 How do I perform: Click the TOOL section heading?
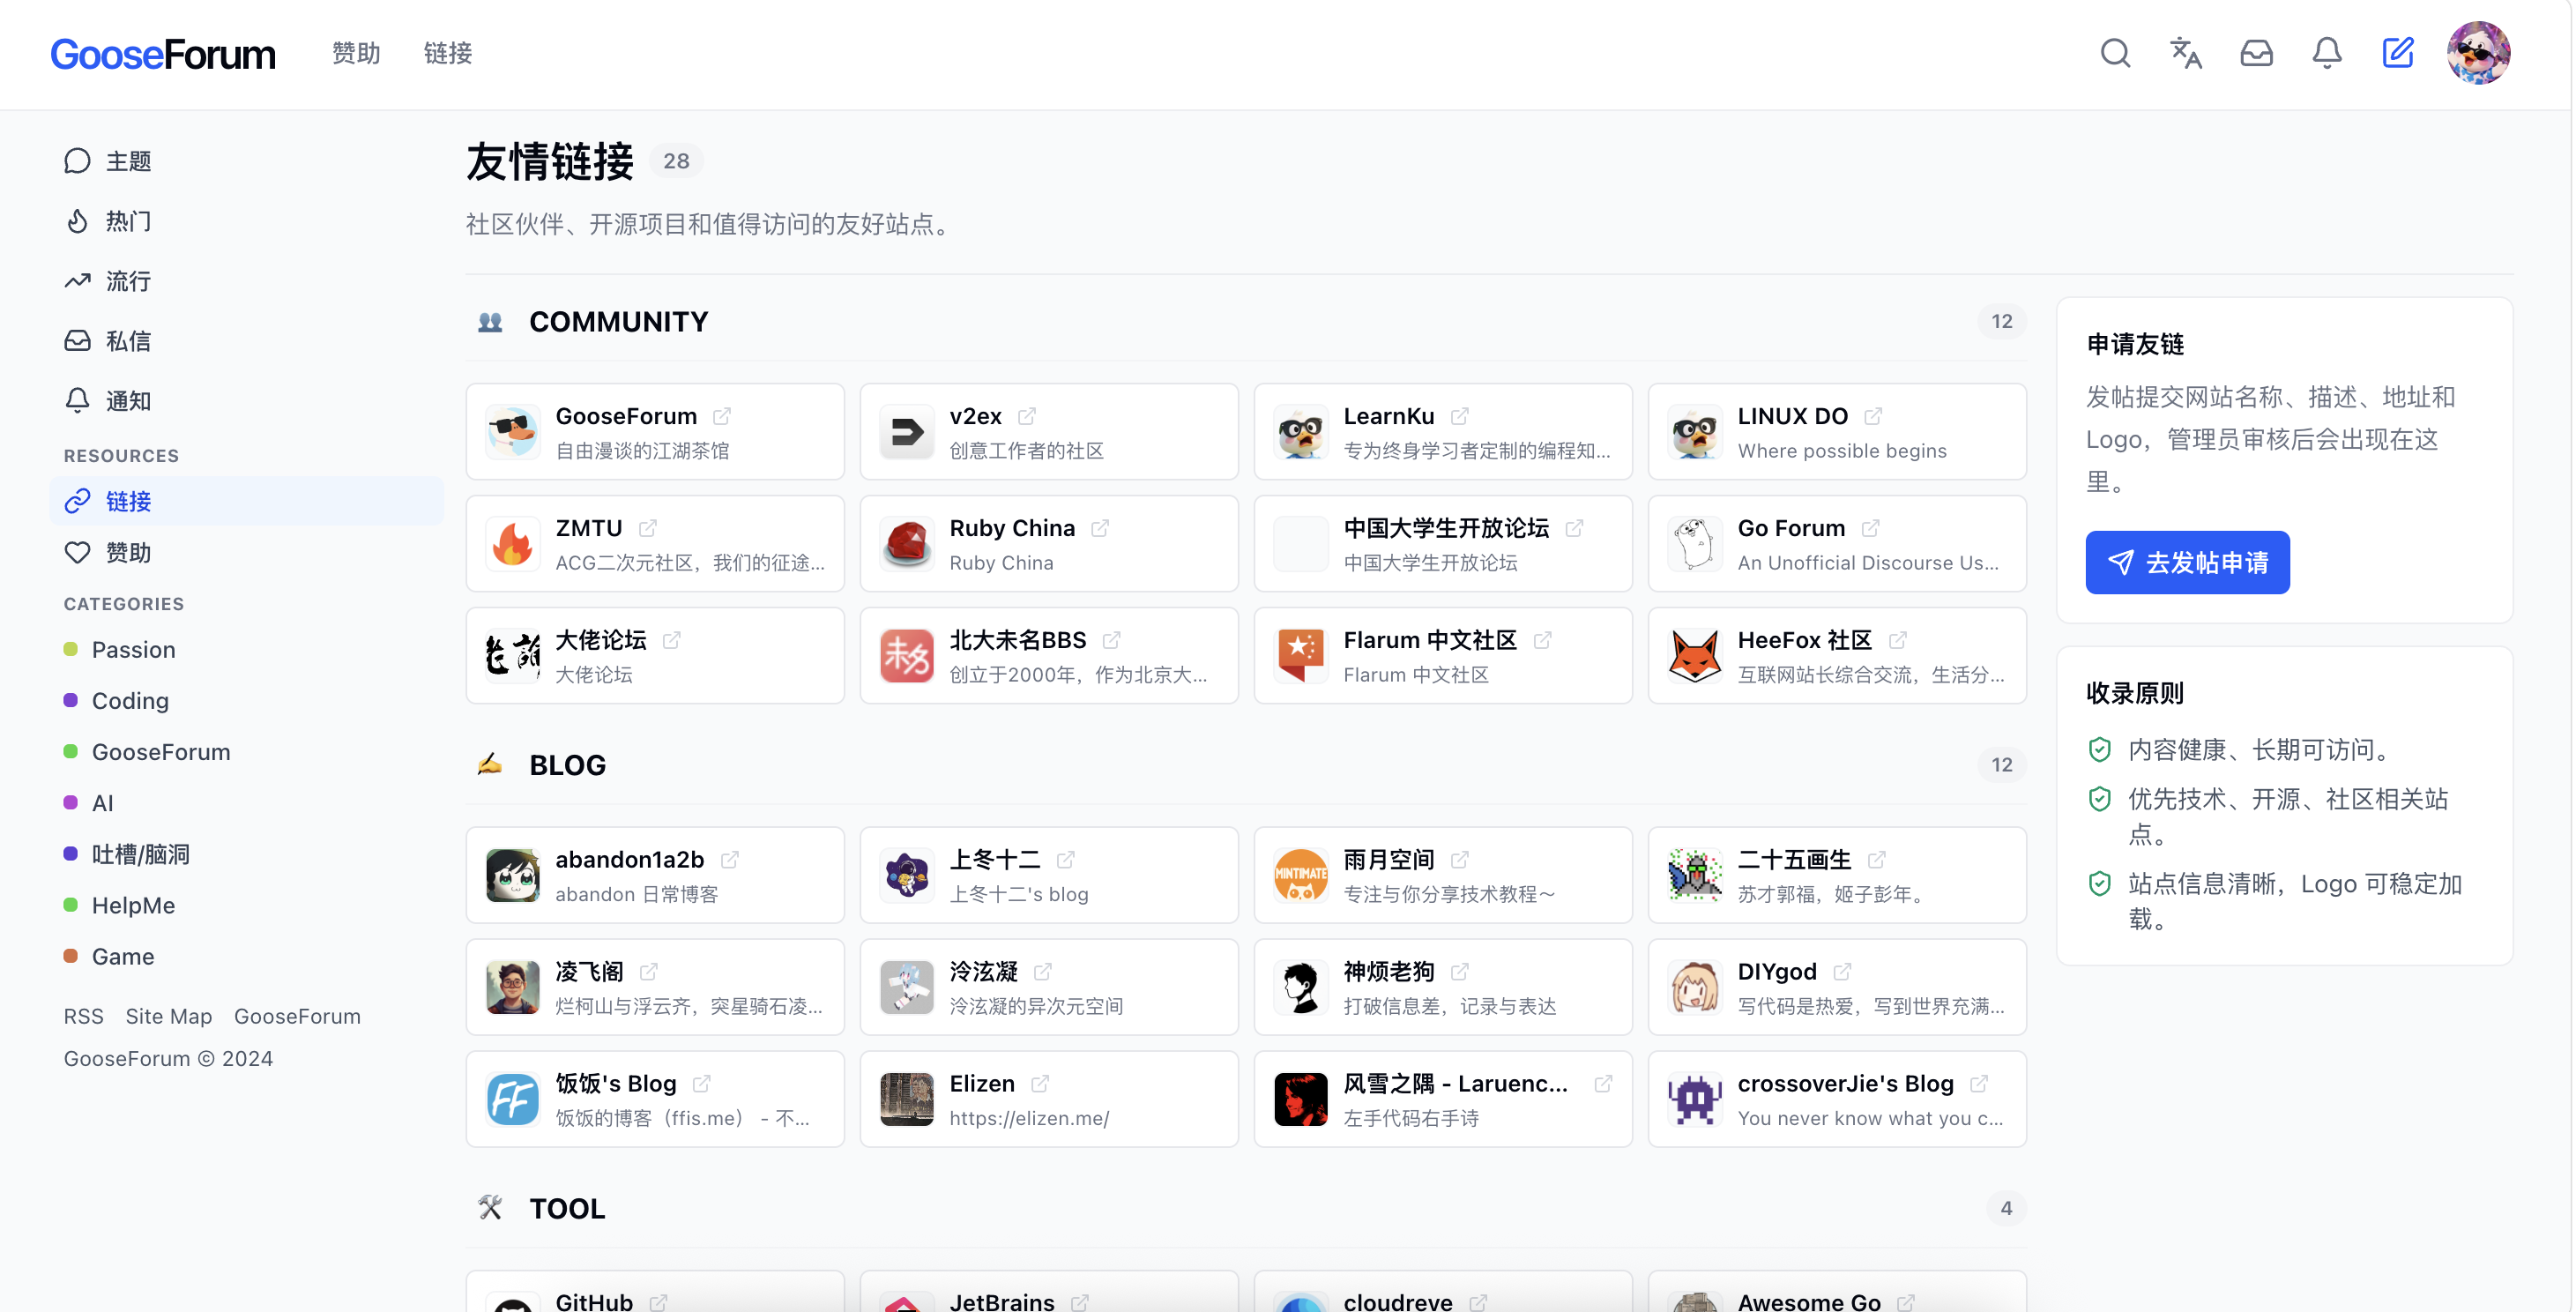point(567,1209)
